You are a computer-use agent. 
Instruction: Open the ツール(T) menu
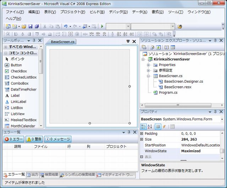click(176, 12)
